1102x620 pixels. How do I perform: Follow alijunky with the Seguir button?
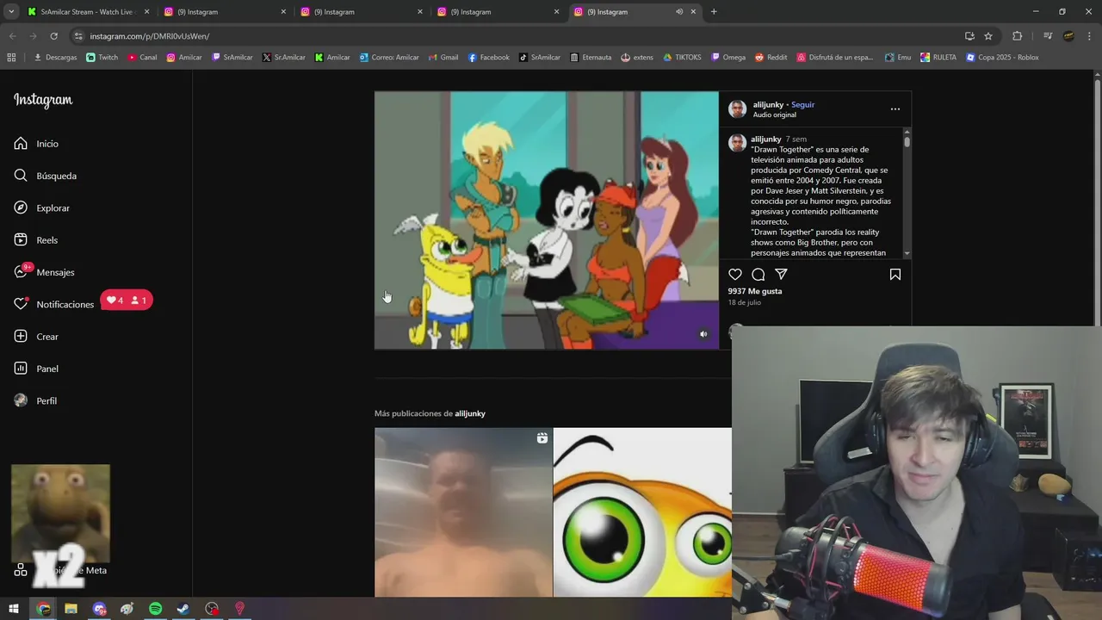[802, 105]
